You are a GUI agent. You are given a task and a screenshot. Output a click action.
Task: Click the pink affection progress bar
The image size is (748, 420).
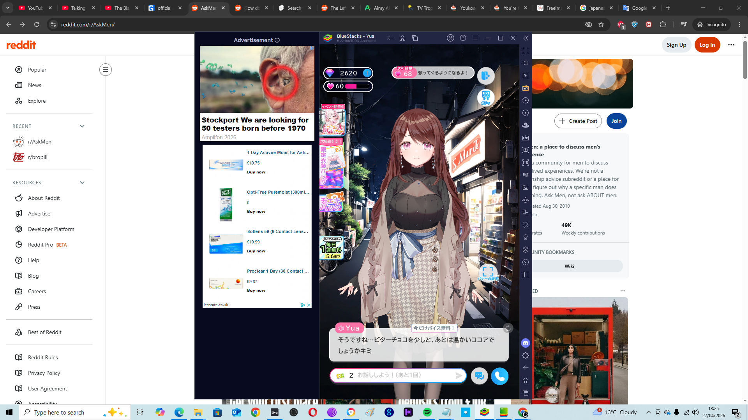tap(356, 86)
